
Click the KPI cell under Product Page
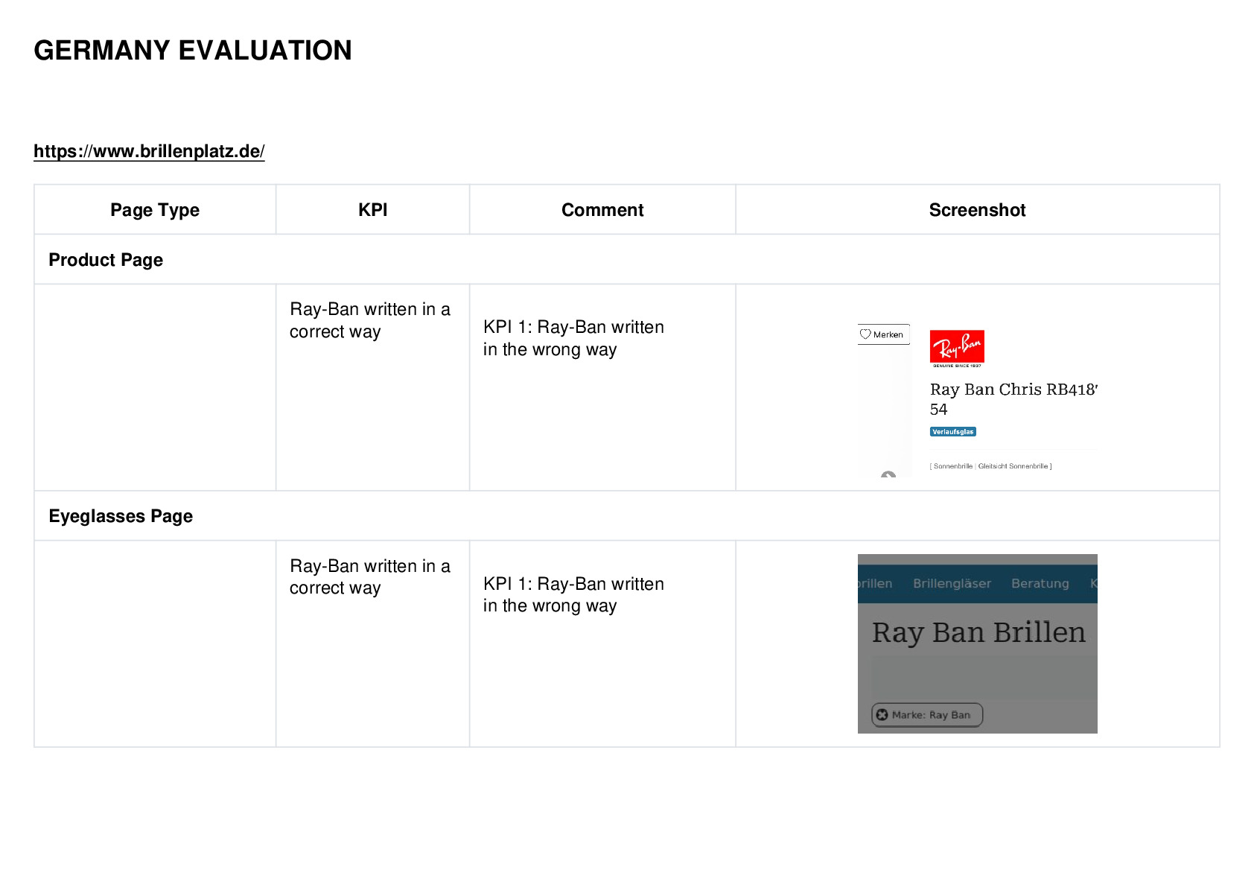[x=372, y=387]
